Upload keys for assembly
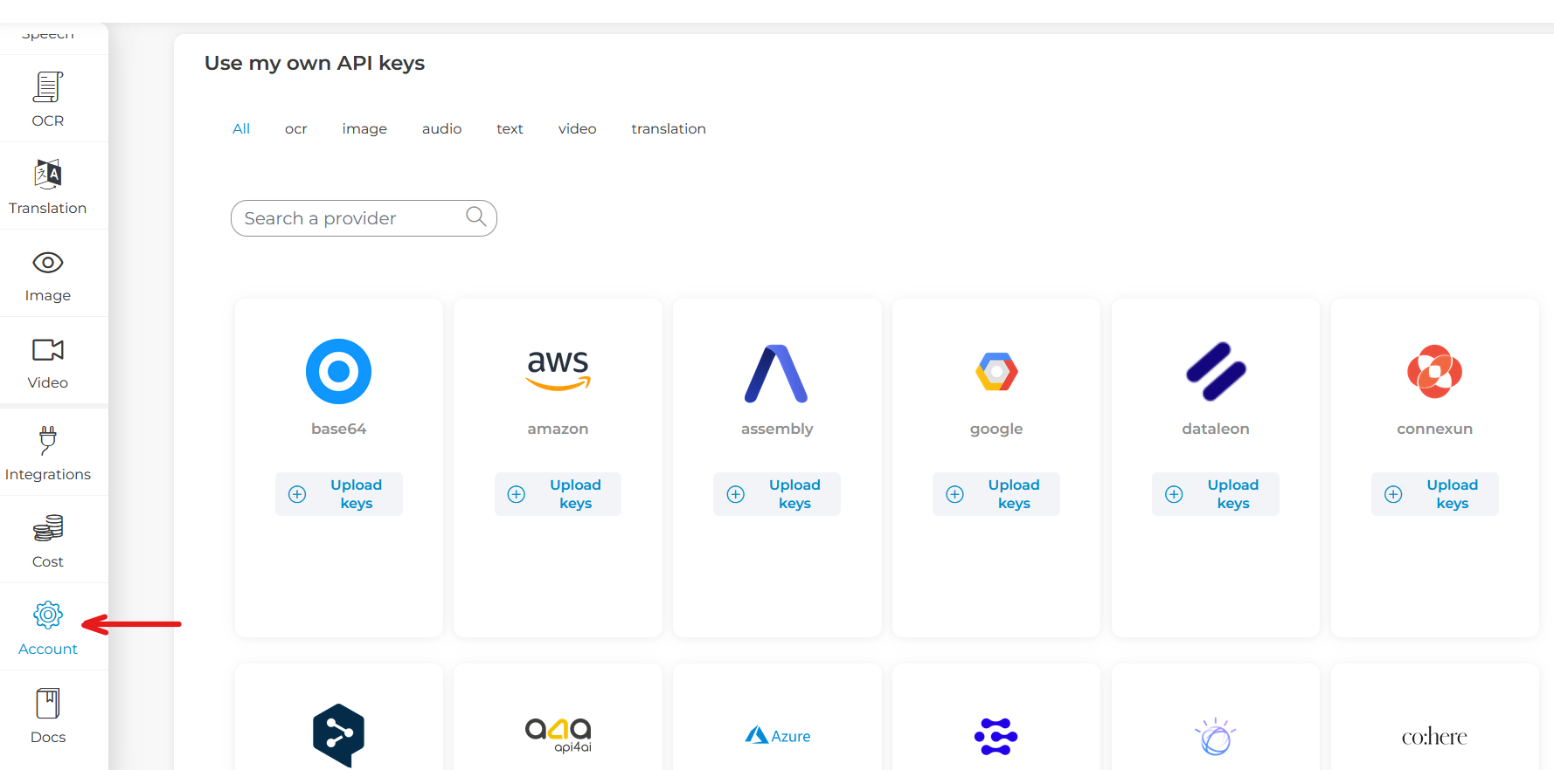Image resolution: width=1554 pixels, height=770 pixels. [777, 494]
